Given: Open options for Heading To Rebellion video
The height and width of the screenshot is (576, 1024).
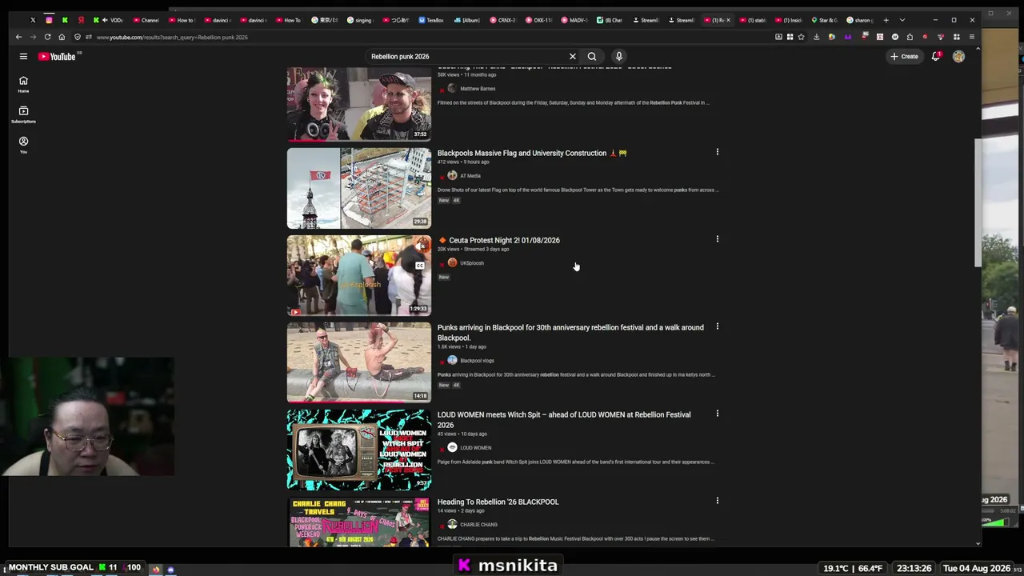Looking at the screenshot, I should click(717, 501).
